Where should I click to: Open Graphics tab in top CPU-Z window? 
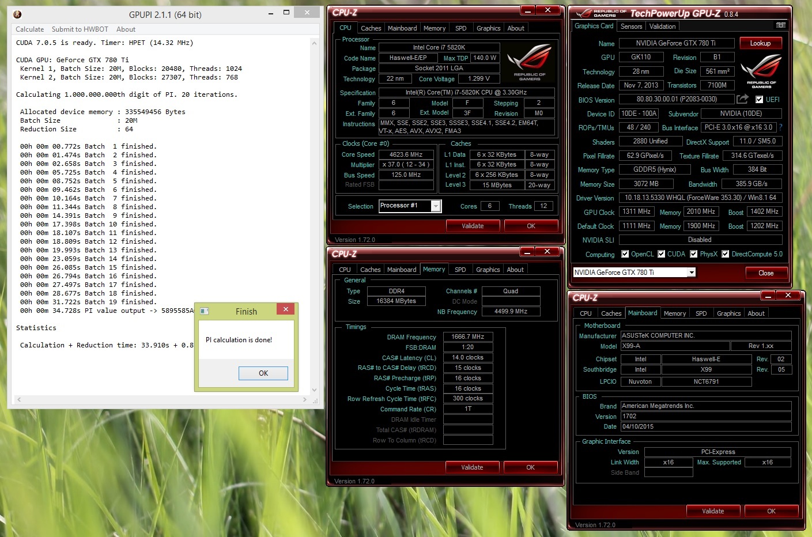(488, 28)
